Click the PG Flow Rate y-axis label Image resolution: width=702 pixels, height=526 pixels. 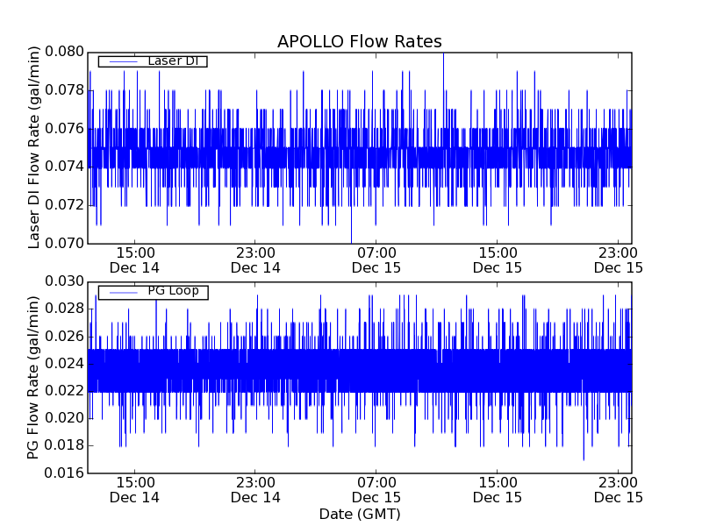coord(35,377)
